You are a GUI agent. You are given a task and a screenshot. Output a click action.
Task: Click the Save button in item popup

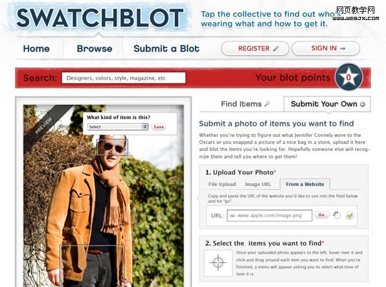coord(159,127)
